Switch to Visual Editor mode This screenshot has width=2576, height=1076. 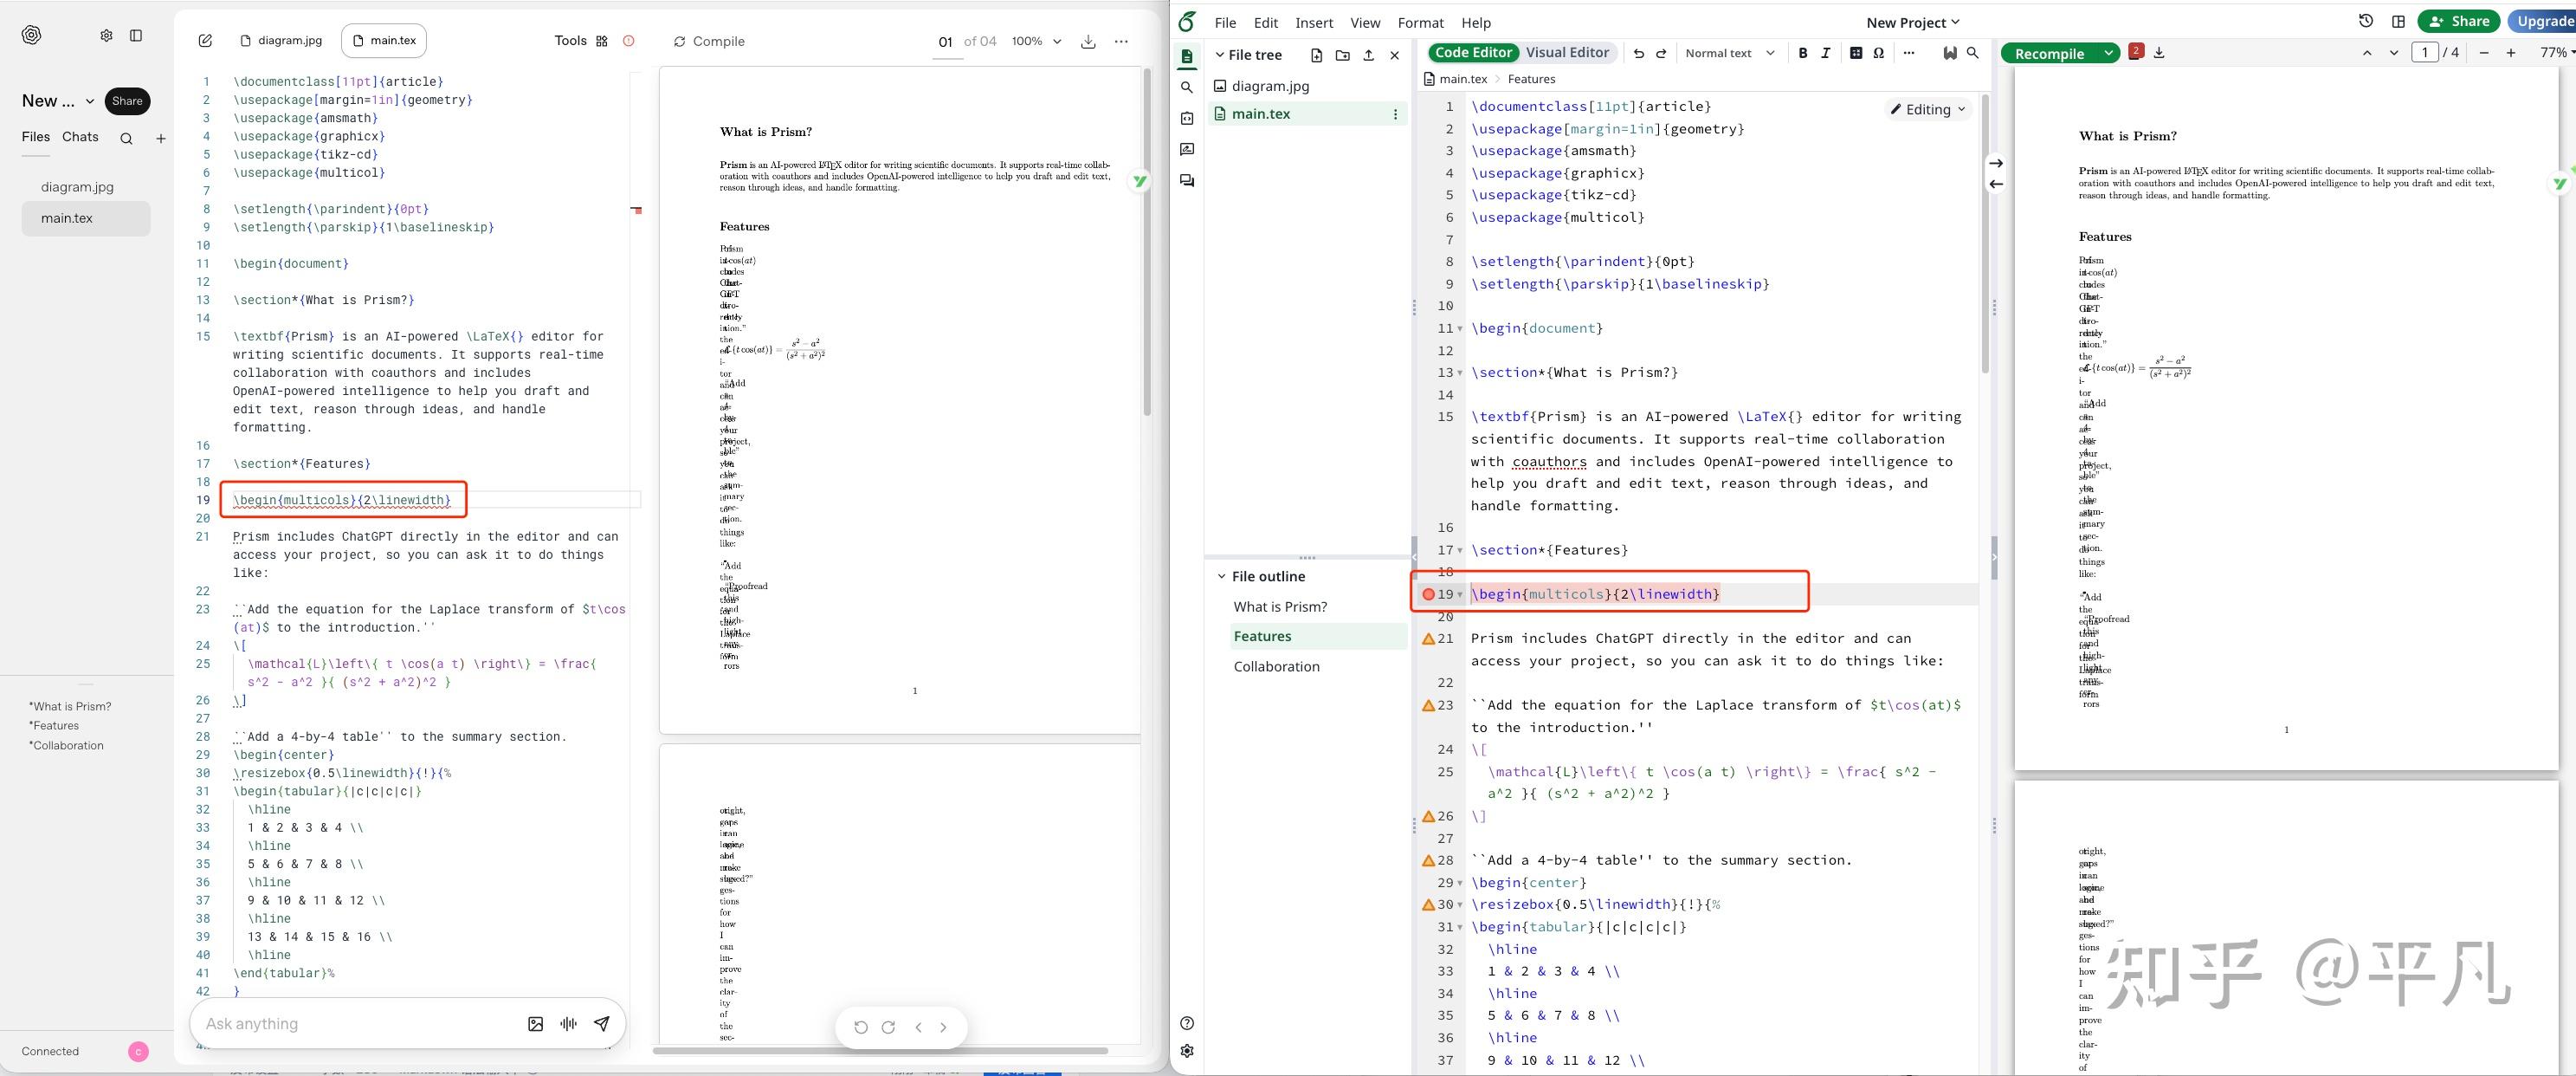[1567, 53]
